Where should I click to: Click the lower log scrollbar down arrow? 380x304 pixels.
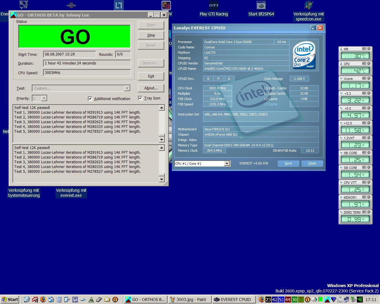coord(162,179)
